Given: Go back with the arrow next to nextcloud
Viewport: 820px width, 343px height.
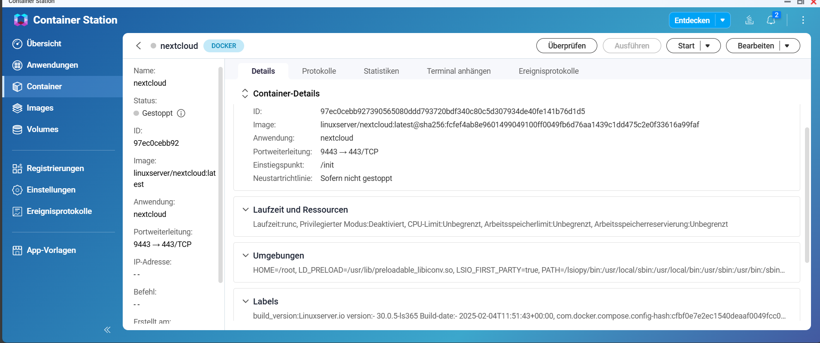Looking at the screenshot, I should click(138, 45).
